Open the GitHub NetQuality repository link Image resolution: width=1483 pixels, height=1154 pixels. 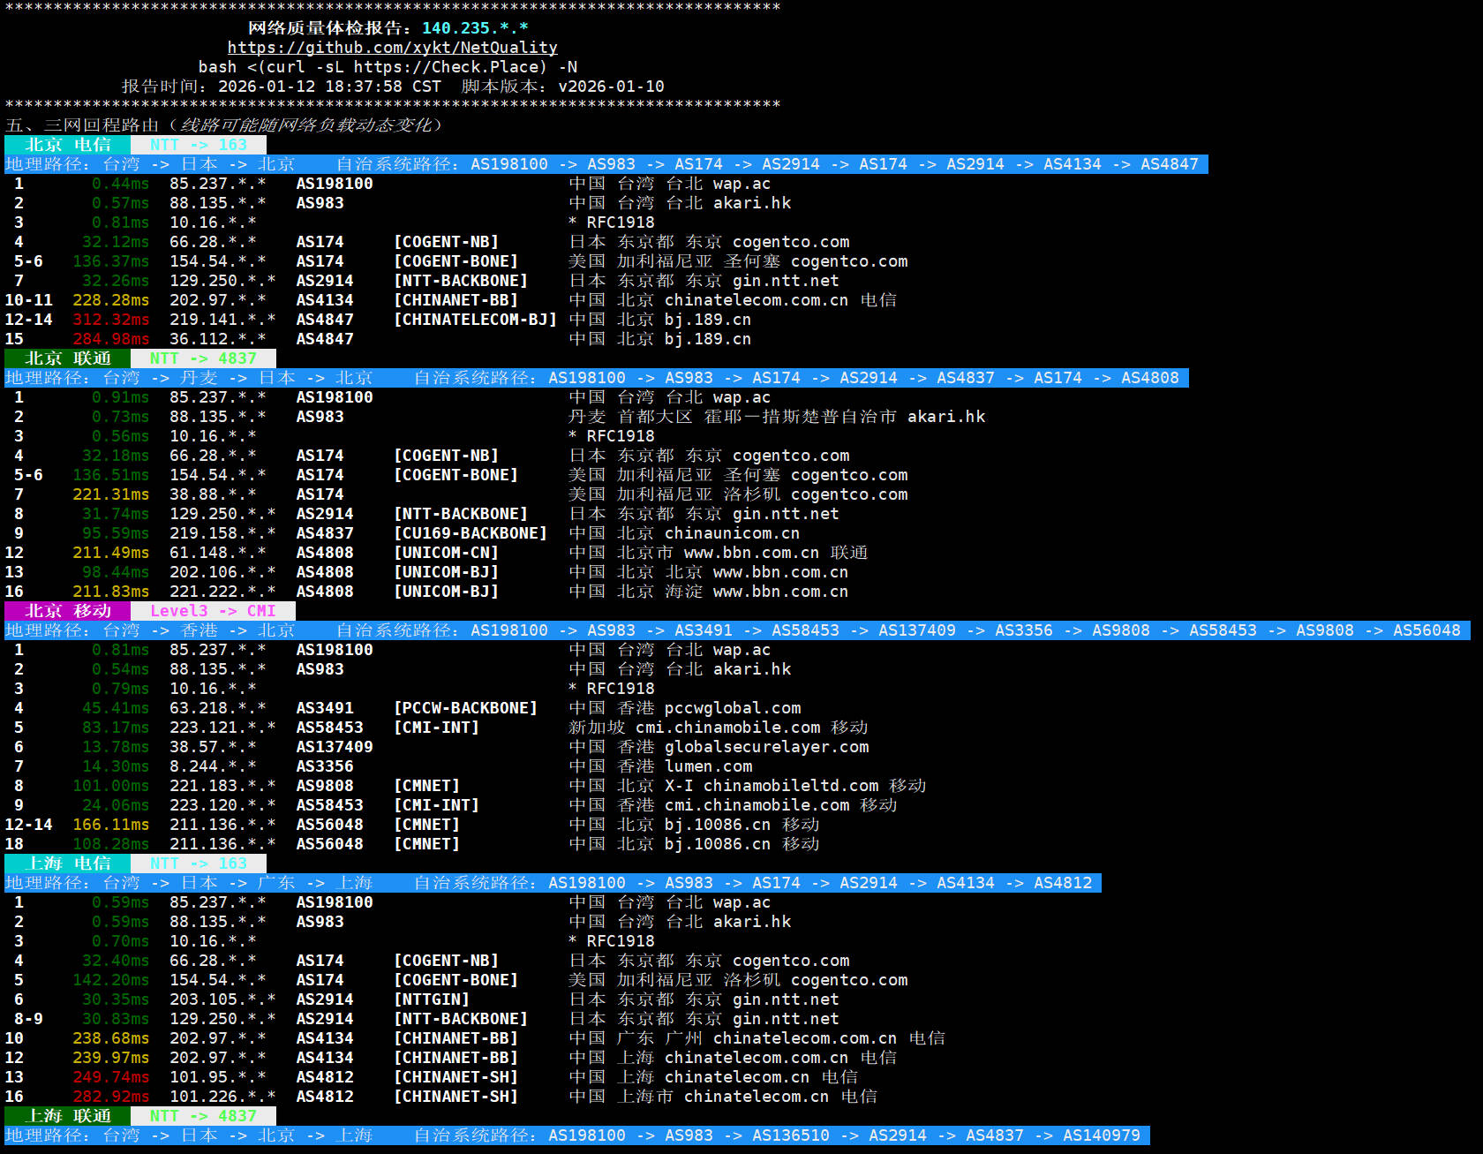[x=392, y=48]
